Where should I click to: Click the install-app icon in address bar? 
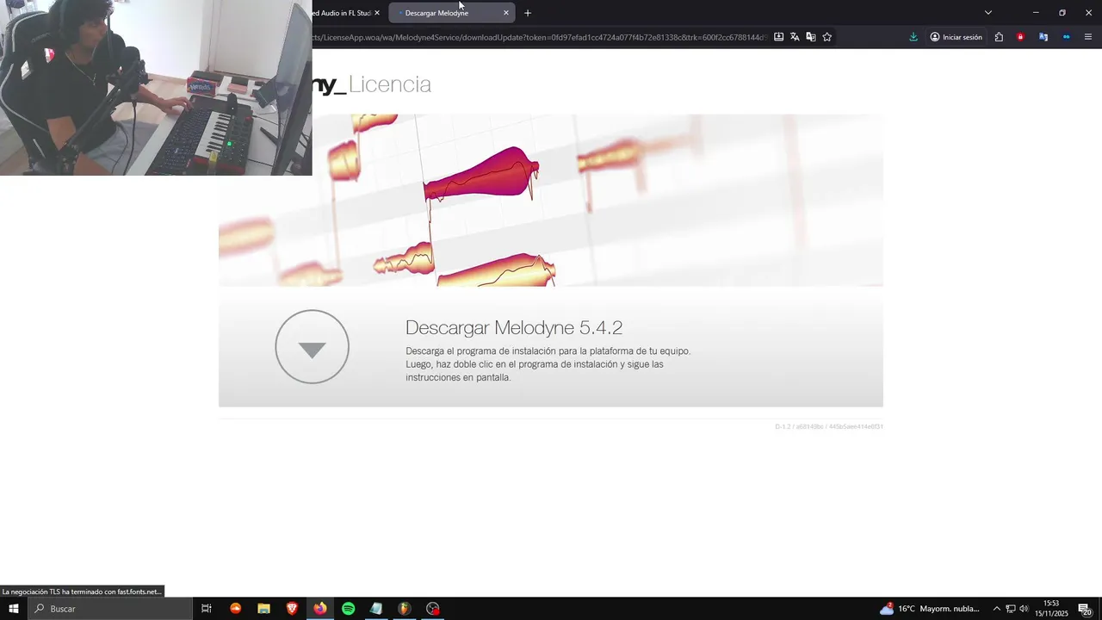pos(778,37)
